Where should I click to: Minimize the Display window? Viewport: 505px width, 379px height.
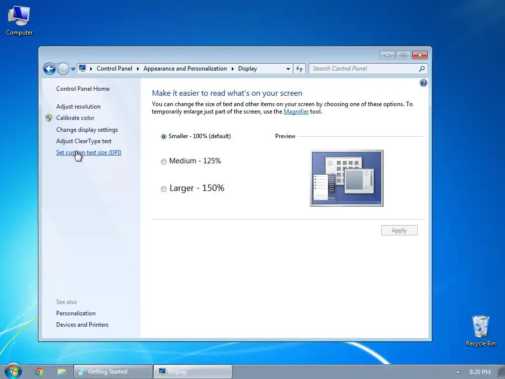[x=387, y=55]
